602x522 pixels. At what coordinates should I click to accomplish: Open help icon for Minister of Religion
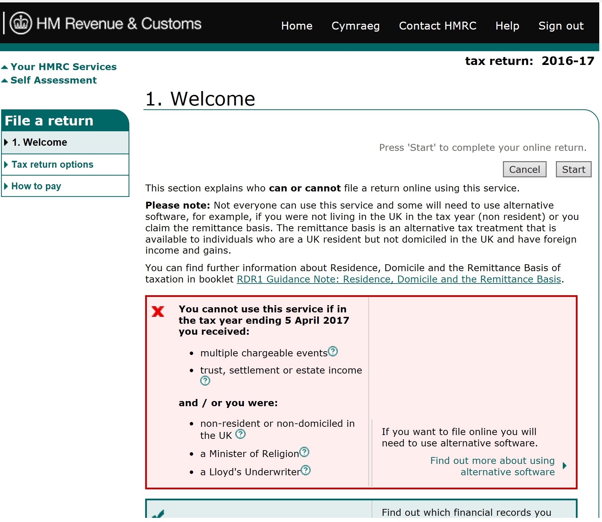coord(304,452)
